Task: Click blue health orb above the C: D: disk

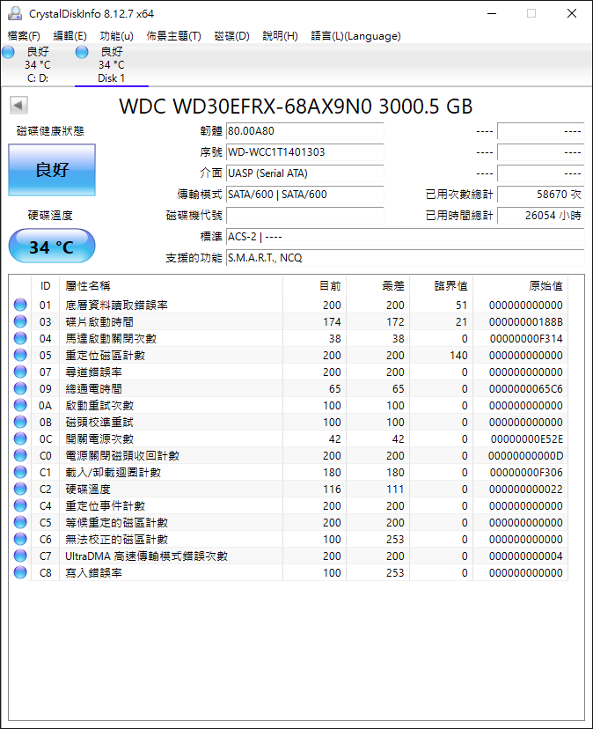Action: pyautogui.click(x=9, y=52)
